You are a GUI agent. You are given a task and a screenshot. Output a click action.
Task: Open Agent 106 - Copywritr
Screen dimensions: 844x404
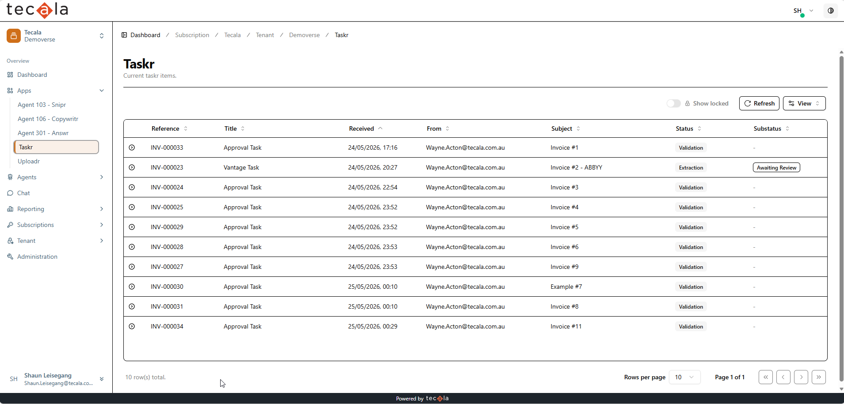click(x=48, y=119)
